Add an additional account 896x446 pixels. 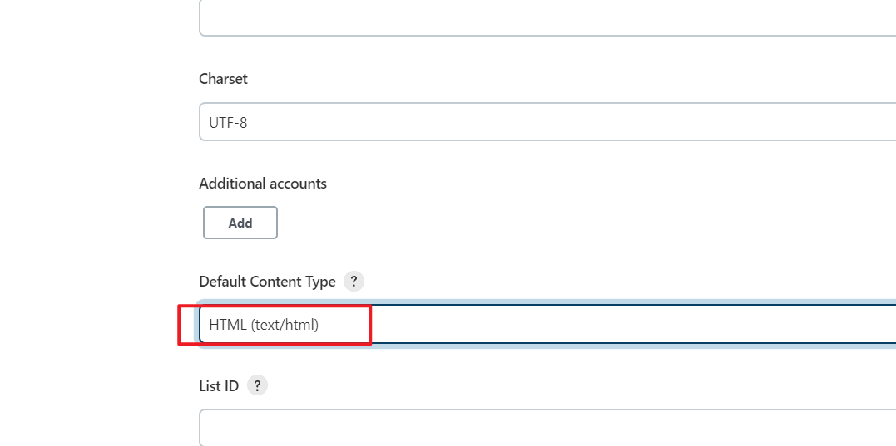pos(240,223)
